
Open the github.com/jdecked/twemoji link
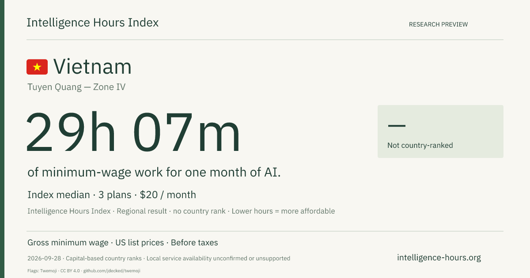point(112,270)
